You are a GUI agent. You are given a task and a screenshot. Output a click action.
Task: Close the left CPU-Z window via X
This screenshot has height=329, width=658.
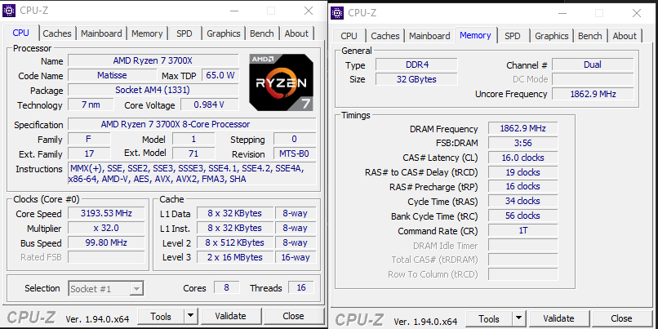point(309,11)
